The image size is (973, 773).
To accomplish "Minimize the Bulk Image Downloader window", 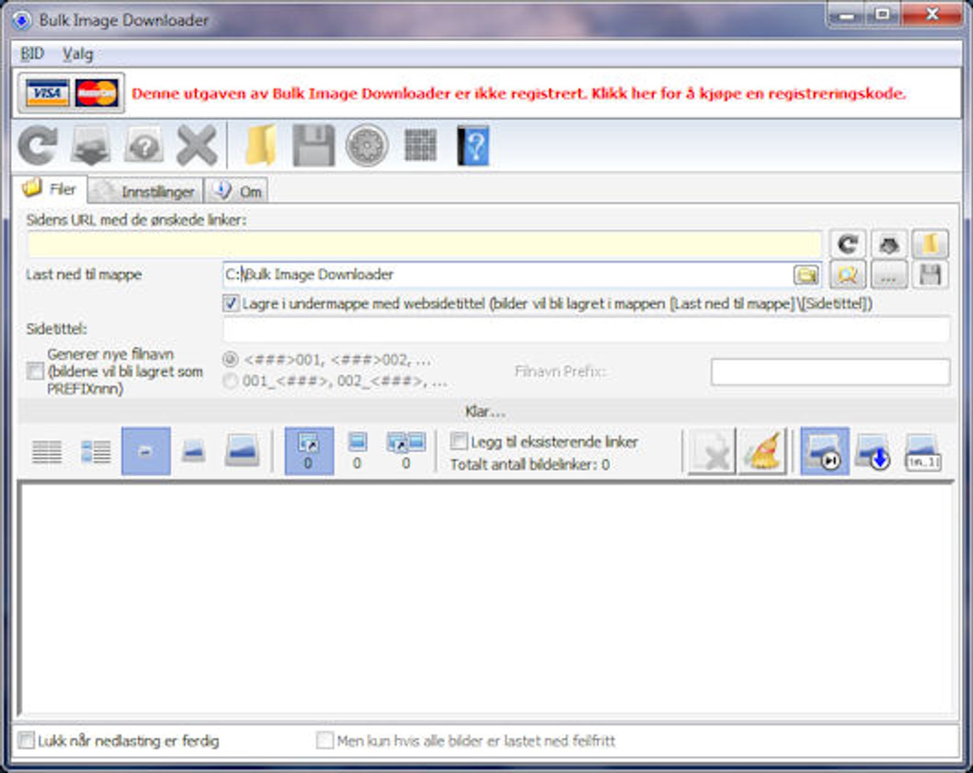I will (x=847, y=16).
